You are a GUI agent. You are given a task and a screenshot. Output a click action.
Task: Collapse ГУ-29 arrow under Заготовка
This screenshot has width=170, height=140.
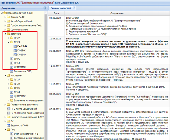click(x=8, y=42)
